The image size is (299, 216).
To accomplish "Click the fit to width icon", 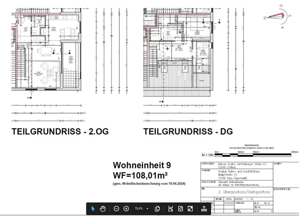I will point(170,209).
